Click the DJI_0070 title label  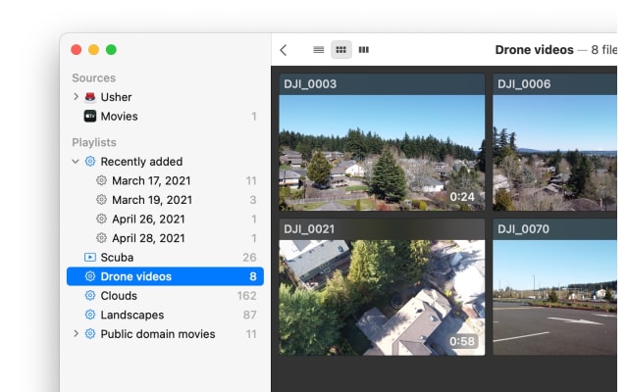[x=523, y=229]
